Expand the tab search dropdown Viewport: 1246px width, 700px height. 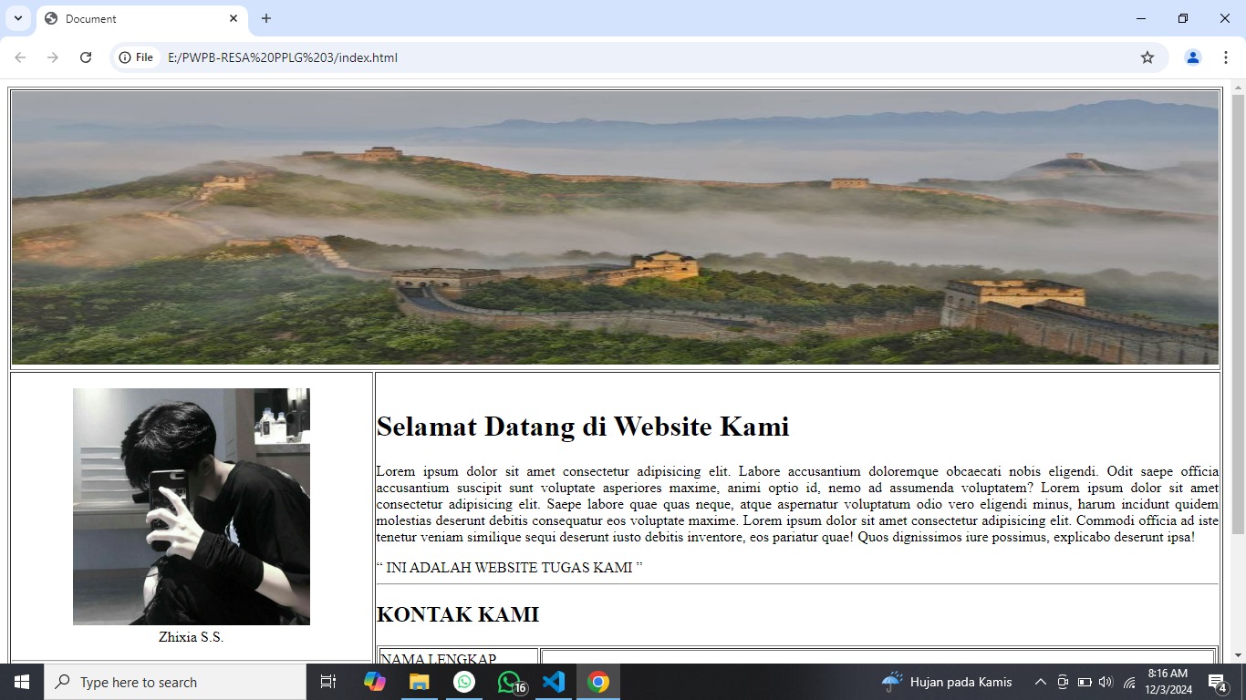coord(17,18)
